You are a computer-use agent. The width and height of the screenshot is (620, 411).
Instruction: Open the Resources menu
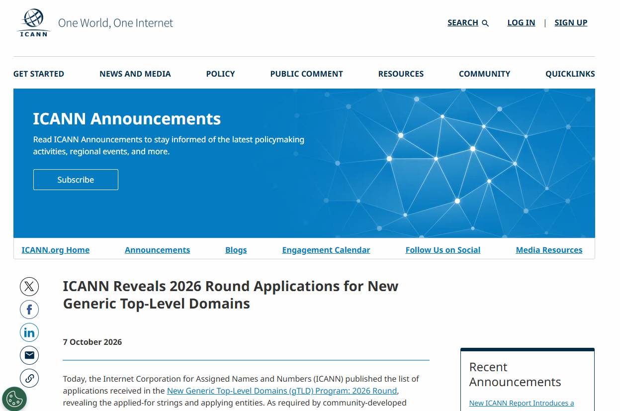click(x=401, y=74)
